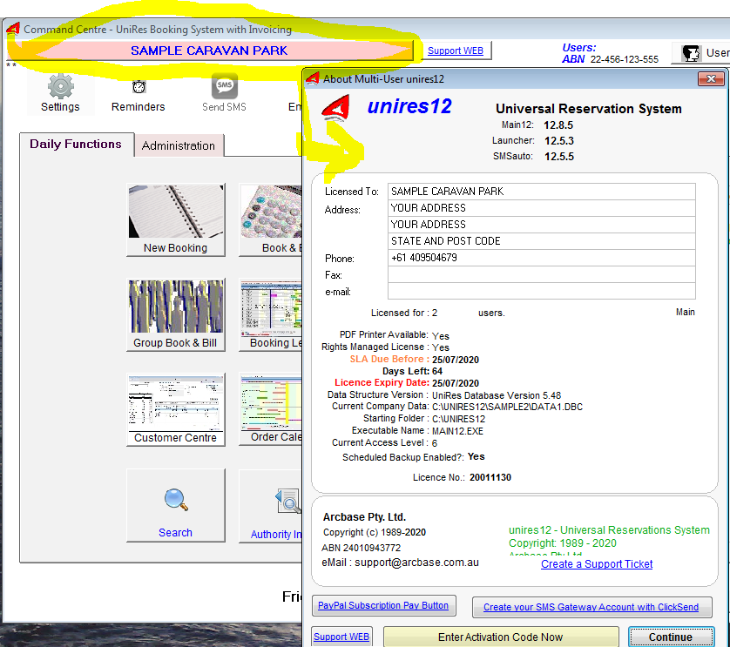The height and width of the screenshot is (647, 730).
Task: Open the Order Calendar tile
Action: point(271,409)
